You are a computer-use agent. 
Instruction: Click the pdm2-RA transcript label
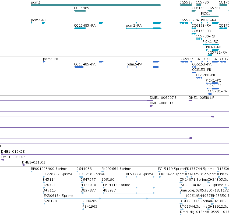(x=134, y=26)
